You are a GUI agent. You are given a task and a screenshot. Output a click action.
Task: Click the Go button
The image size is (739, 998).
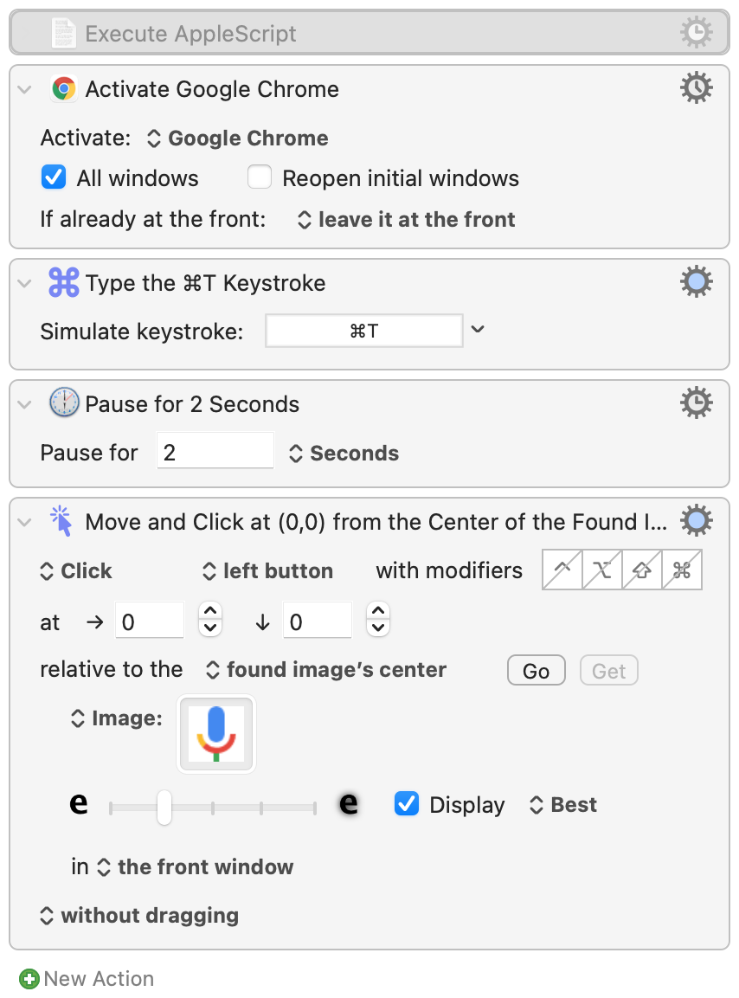(x=536, y=670)
